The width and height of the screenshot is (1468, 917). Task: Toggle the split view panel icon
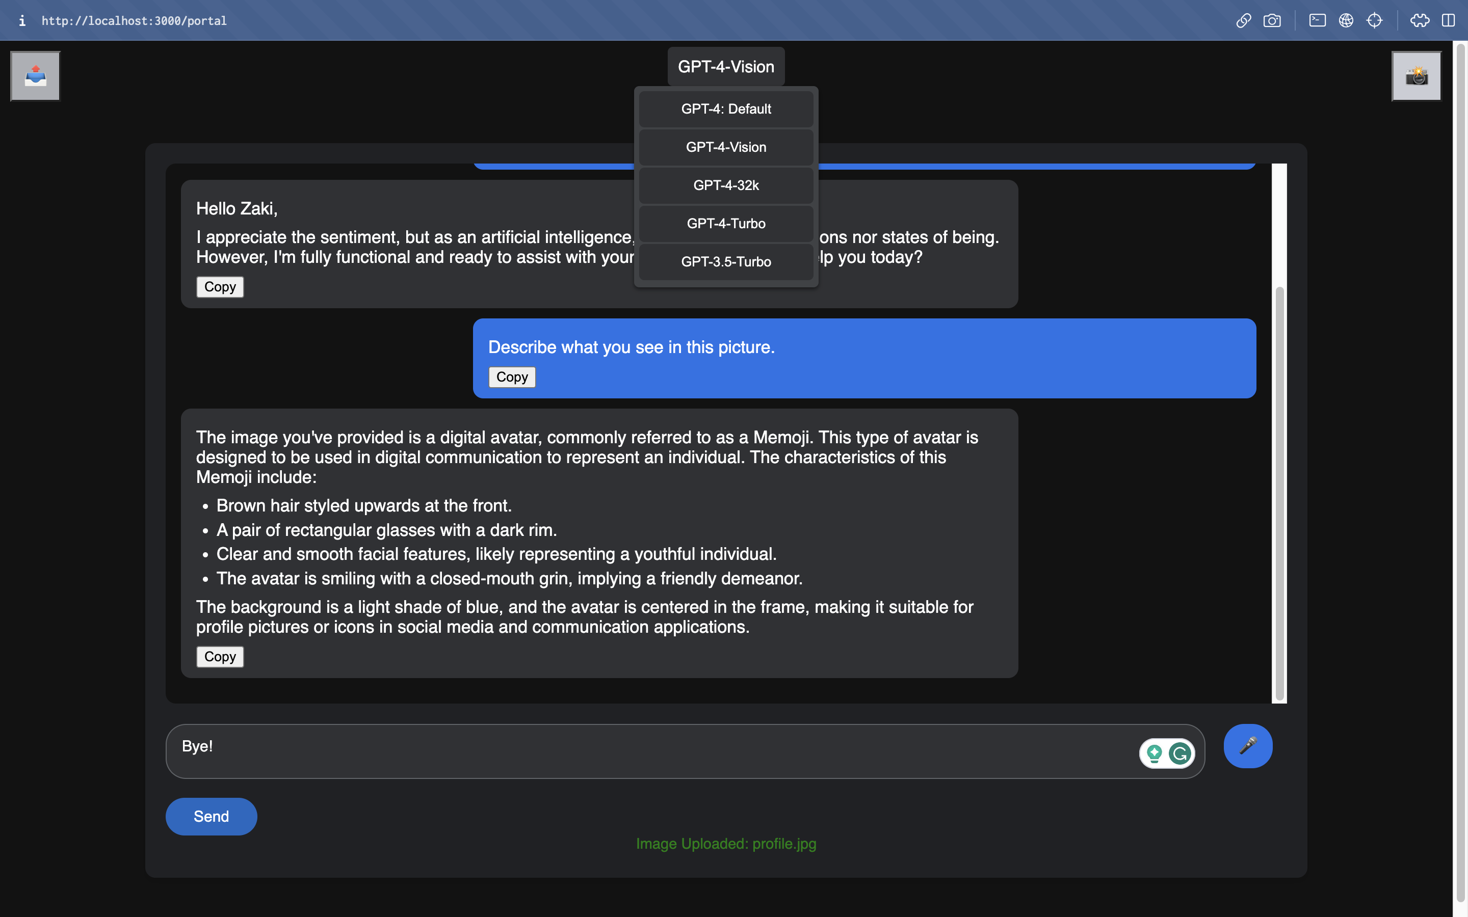[1448, 20]
